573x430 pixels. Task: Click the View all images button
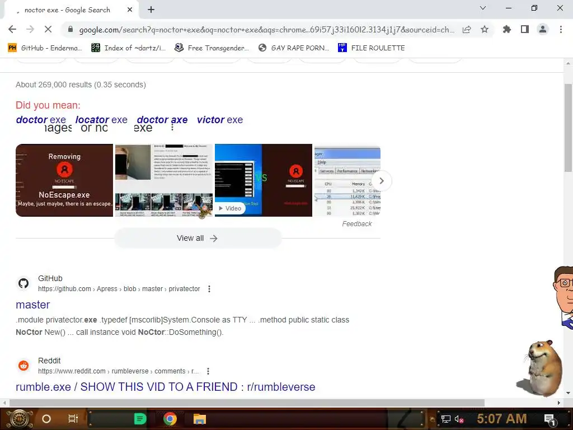click(x=198, y=238)
